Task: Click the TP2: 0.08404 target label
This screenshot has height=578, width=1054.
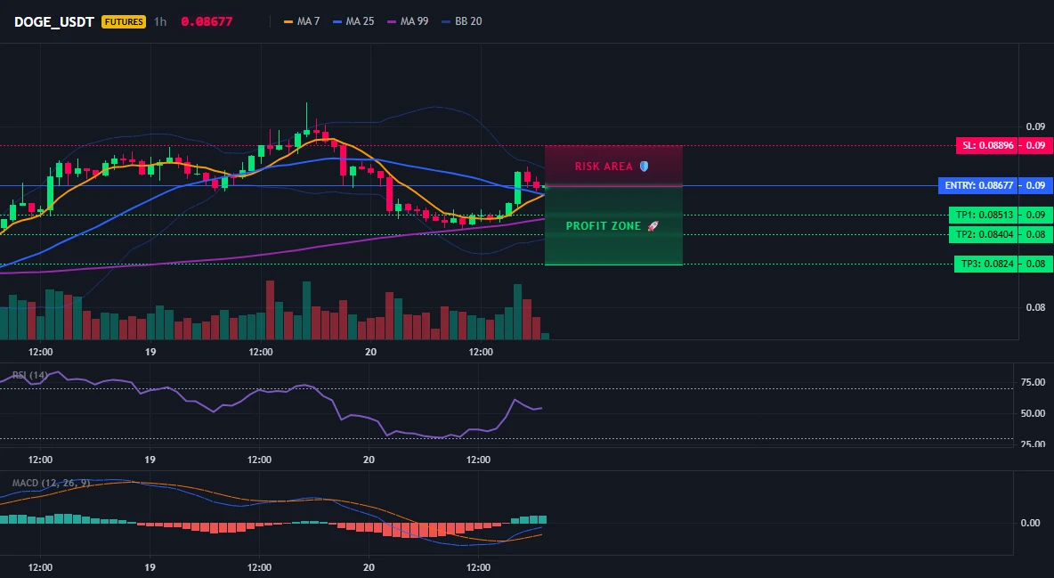Action: 984,234
